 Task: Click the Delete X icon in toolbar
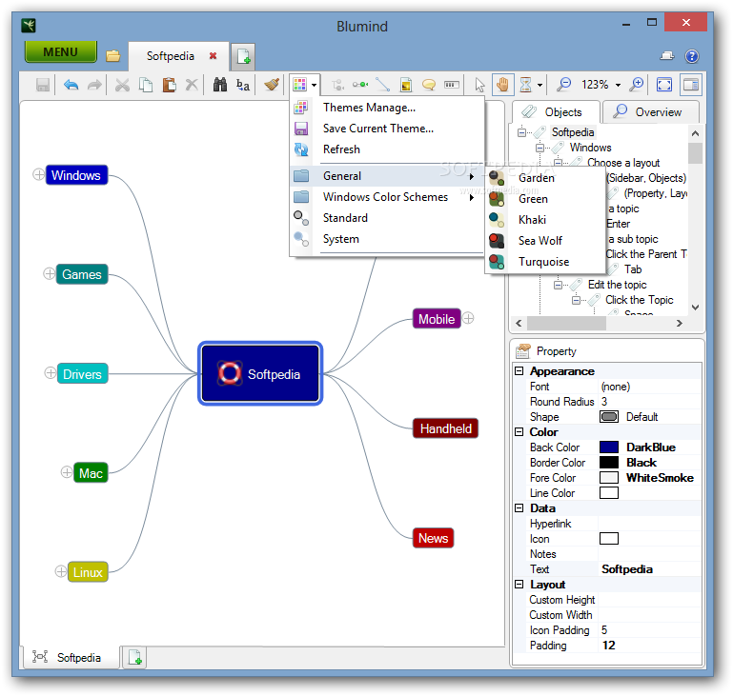pyautogui.click(x=192, y=85)
